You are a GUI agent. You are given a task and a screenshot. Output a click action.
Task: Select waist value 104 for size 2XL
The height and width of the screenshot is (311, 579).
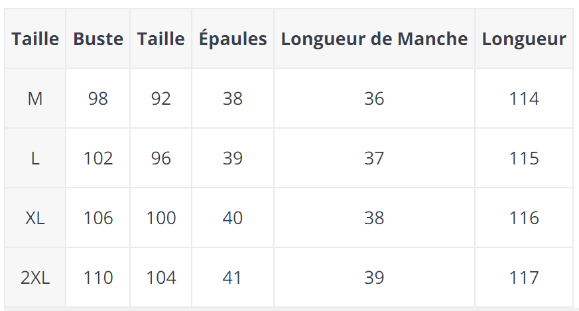(161, 278)
